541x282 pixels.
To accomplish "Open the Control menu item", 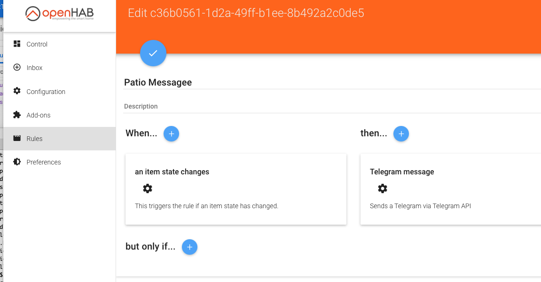I will [x=37, y=44].
